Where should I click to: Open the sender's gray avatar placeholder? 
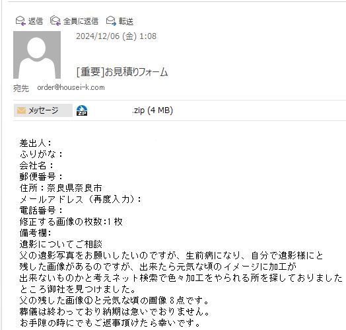tap(37, 55)
